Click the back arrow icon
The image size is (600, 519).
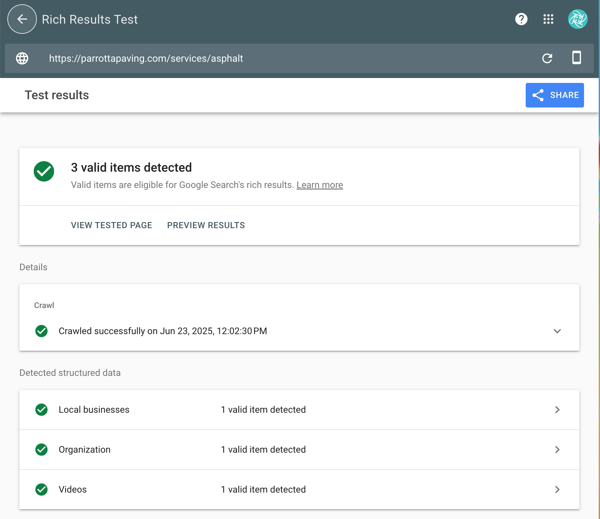tap(22, 19)
